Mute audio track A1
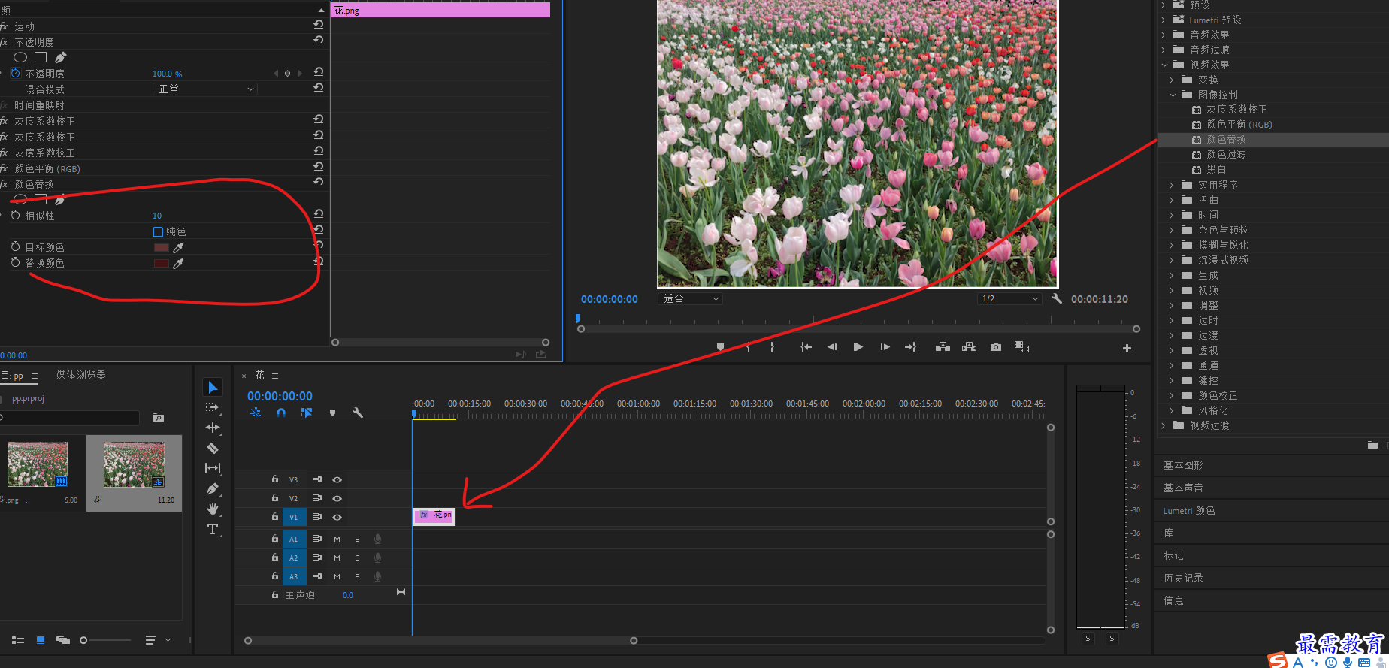 pos(337,539)
